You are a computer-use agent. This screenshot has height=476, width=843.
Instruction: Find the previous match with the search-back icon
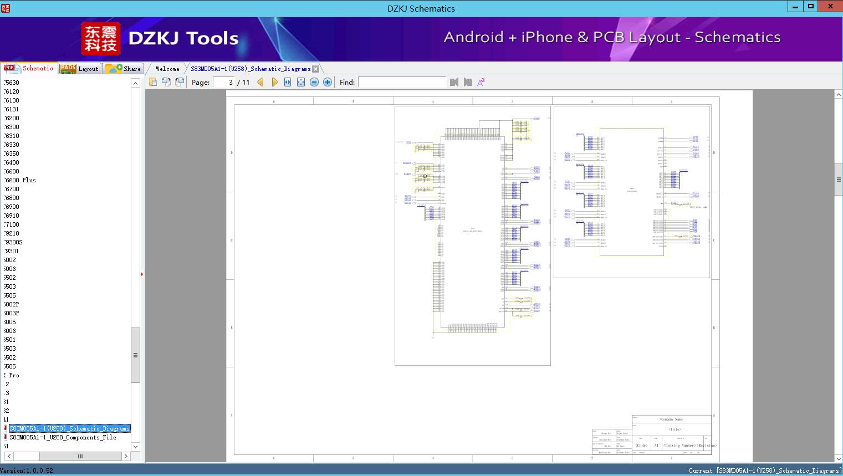pyautogui.click(x=454, y=82)
